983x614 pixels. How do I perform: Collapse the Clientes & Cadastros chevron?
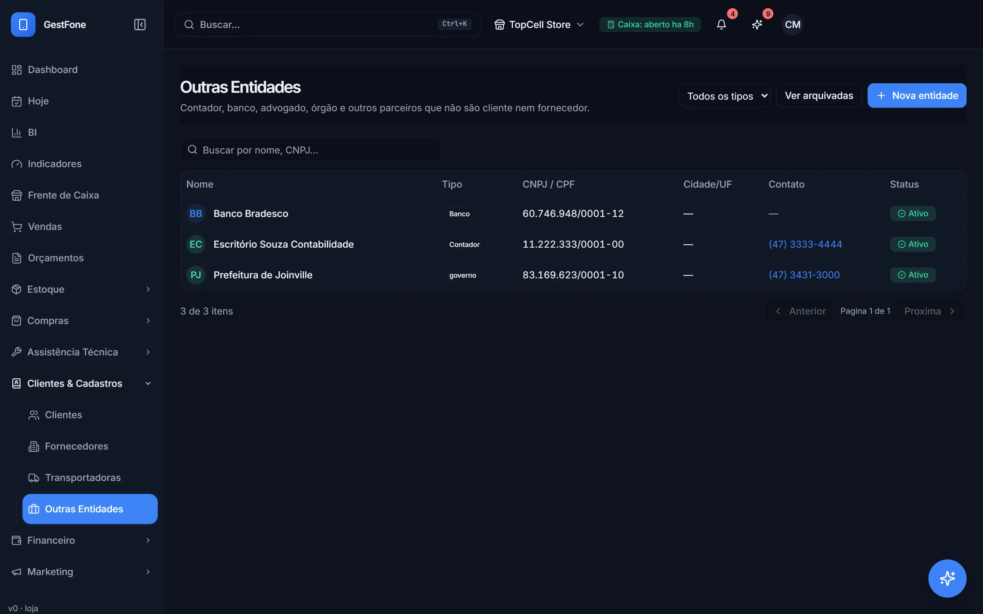coord(148,383)
